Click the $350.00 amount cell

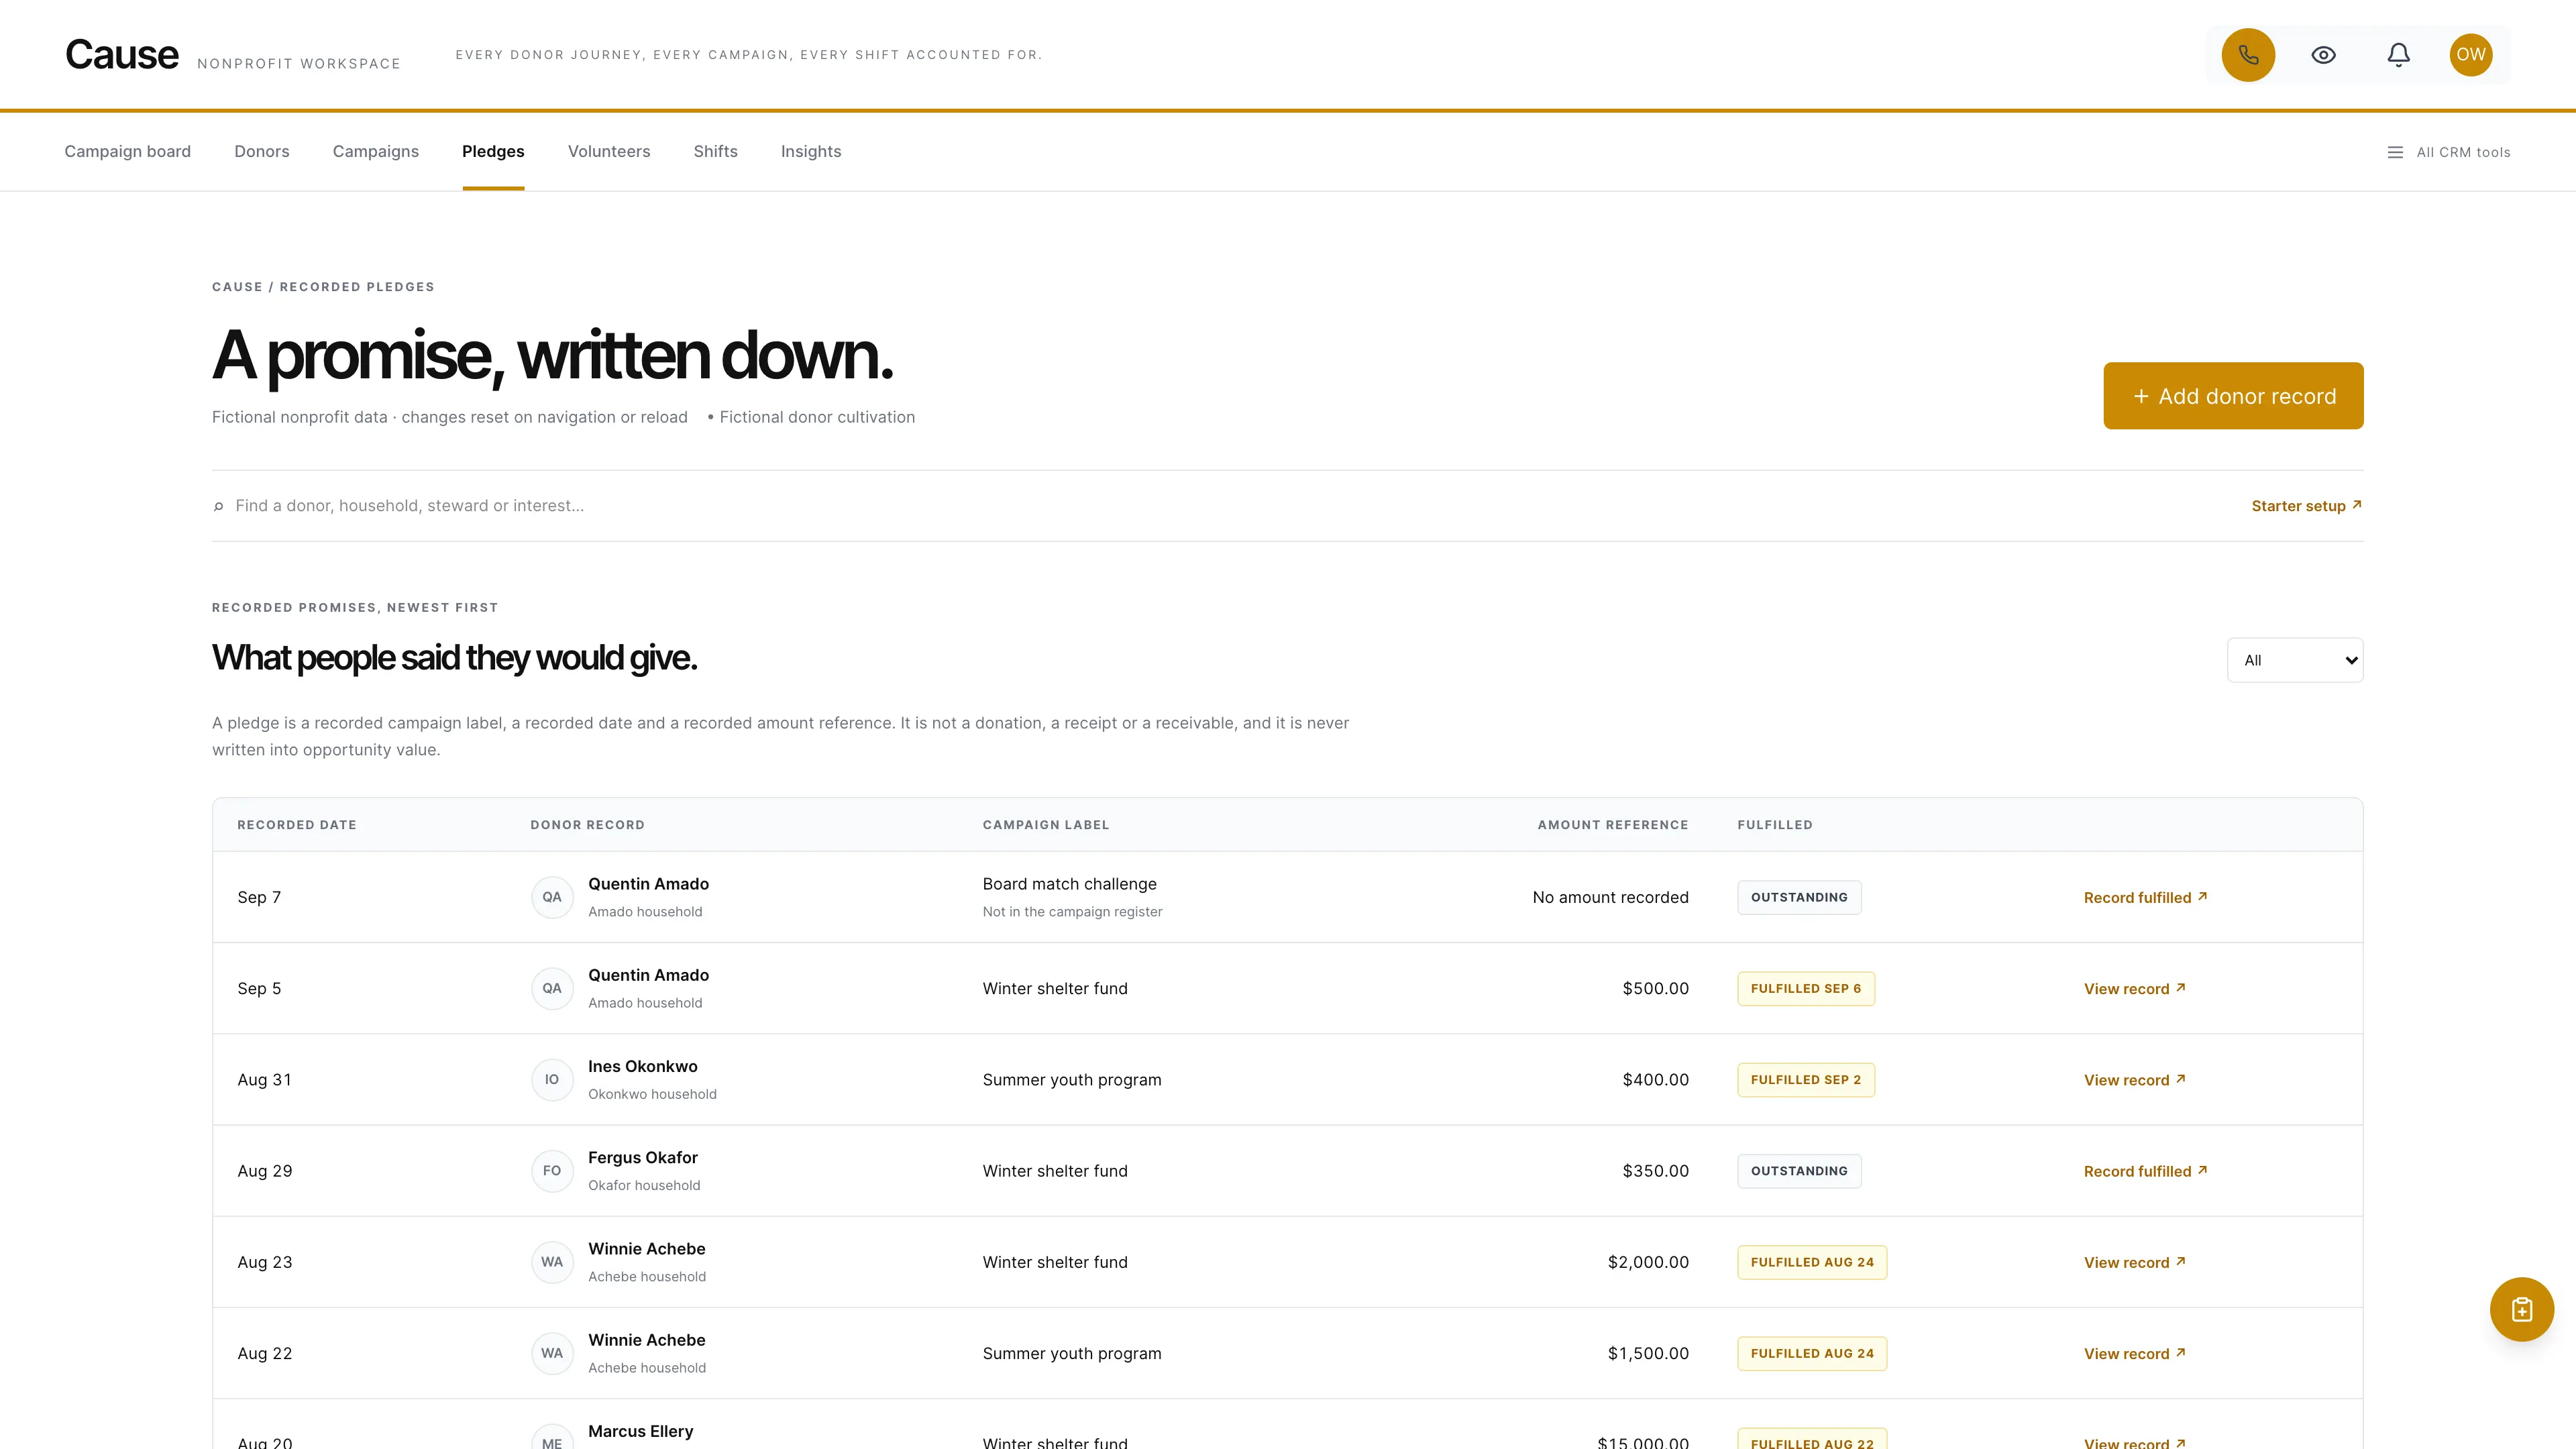(1655, 1171)
